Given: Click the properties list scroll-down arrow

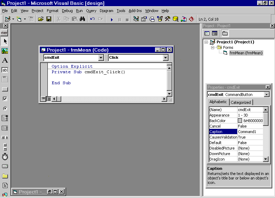Looking at the screenshot, I should point(265,159).
